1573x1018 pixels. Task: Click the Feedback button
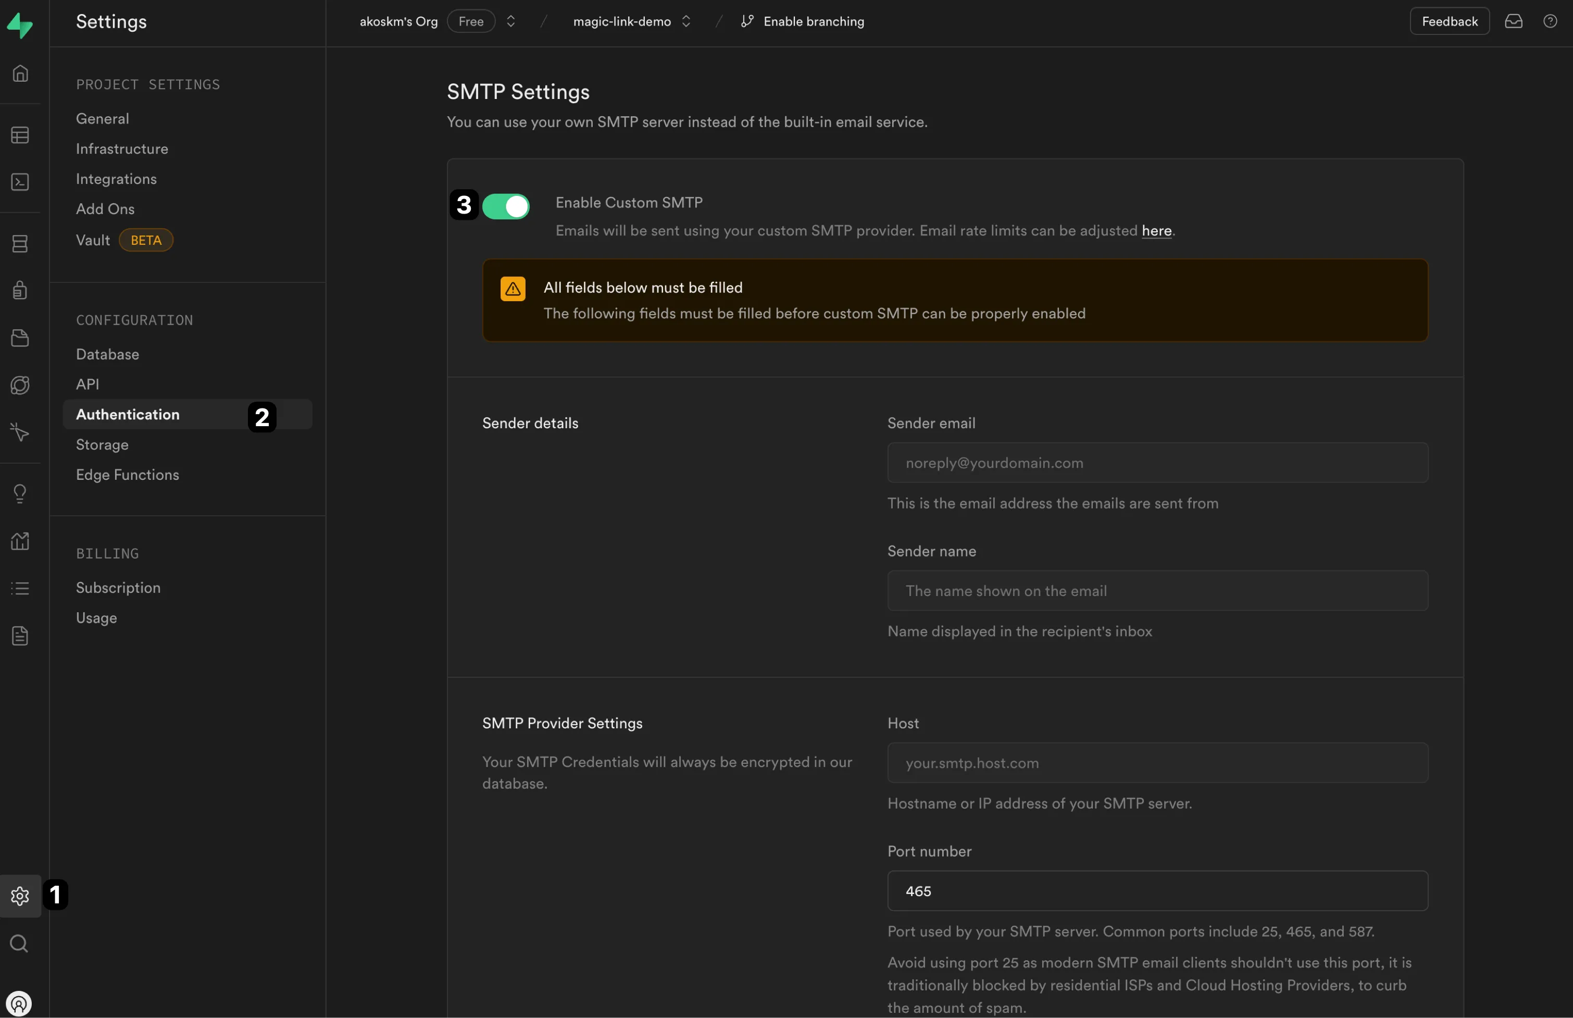click(x=1450, y=21)
